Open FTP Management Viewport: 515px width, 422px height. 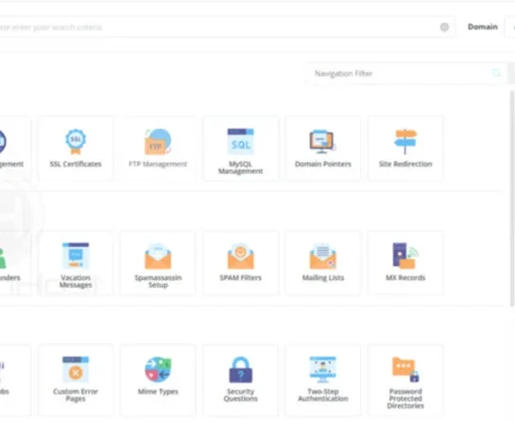coord(158,149)
